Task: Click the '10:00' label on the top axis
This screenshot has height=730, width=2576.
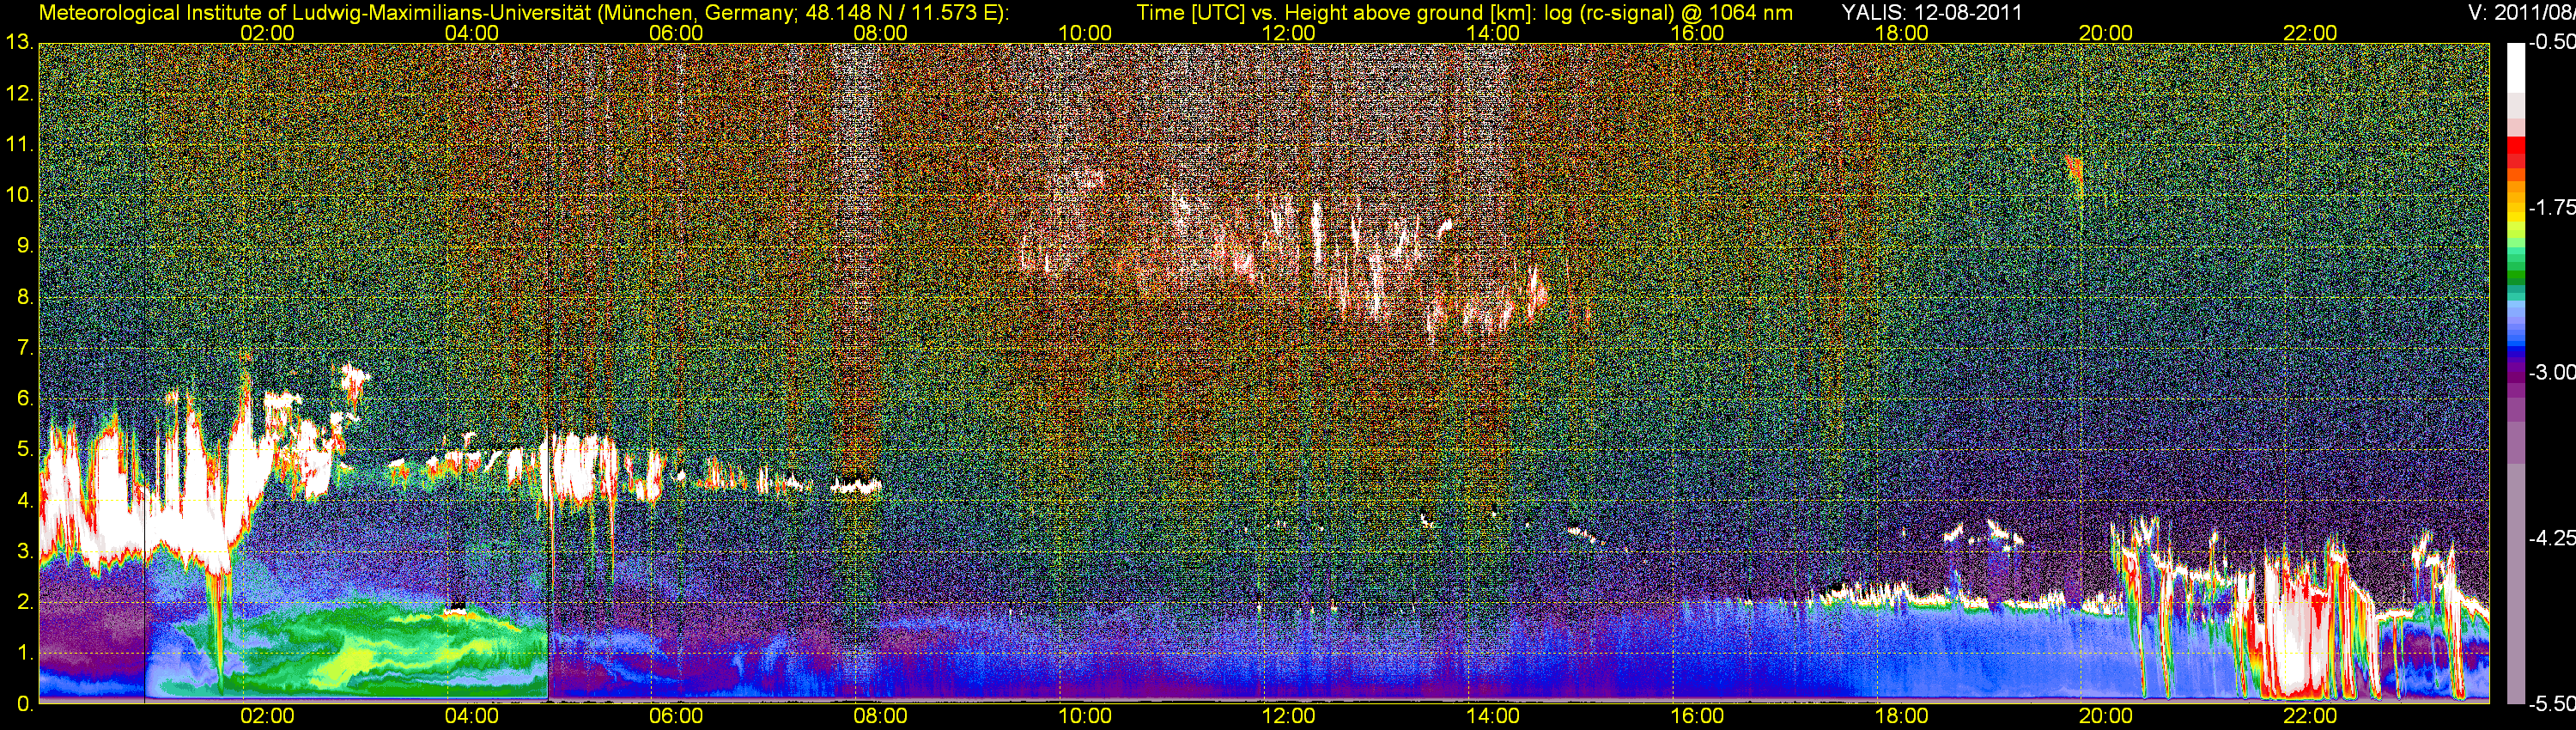Action: [x=1085, y=33]
